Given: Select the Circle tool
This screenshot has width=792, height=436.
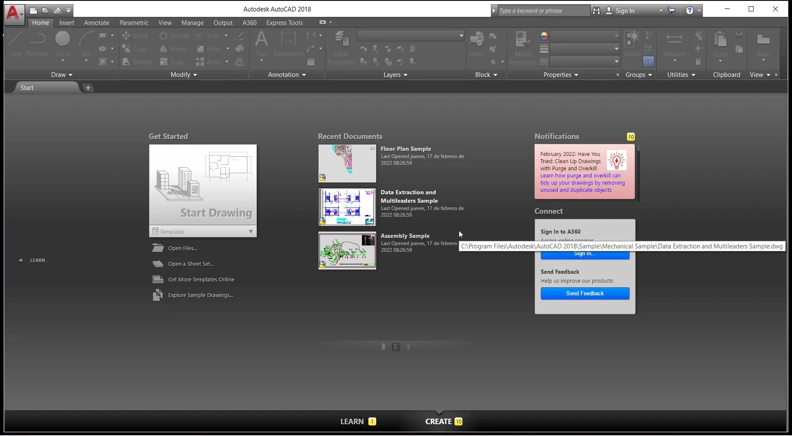Looking at the screenshot, I should tap(63, 46).
